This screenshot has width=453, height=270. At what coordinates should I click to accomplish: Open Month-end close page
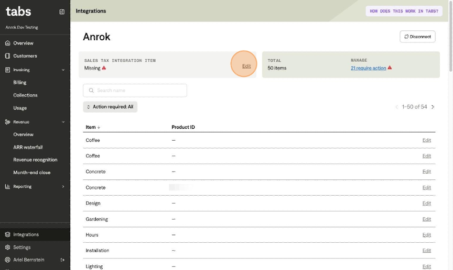(x=31, y=173)
